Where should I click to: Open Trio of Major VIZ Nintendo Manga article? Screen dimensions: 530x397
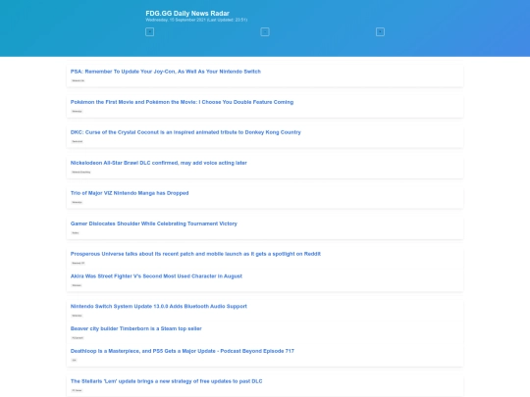point(130,193)
